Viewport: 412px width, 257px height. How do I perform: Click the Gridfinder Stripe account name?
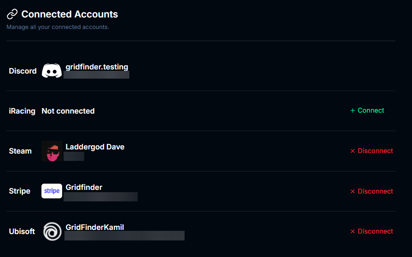point(84,187)
